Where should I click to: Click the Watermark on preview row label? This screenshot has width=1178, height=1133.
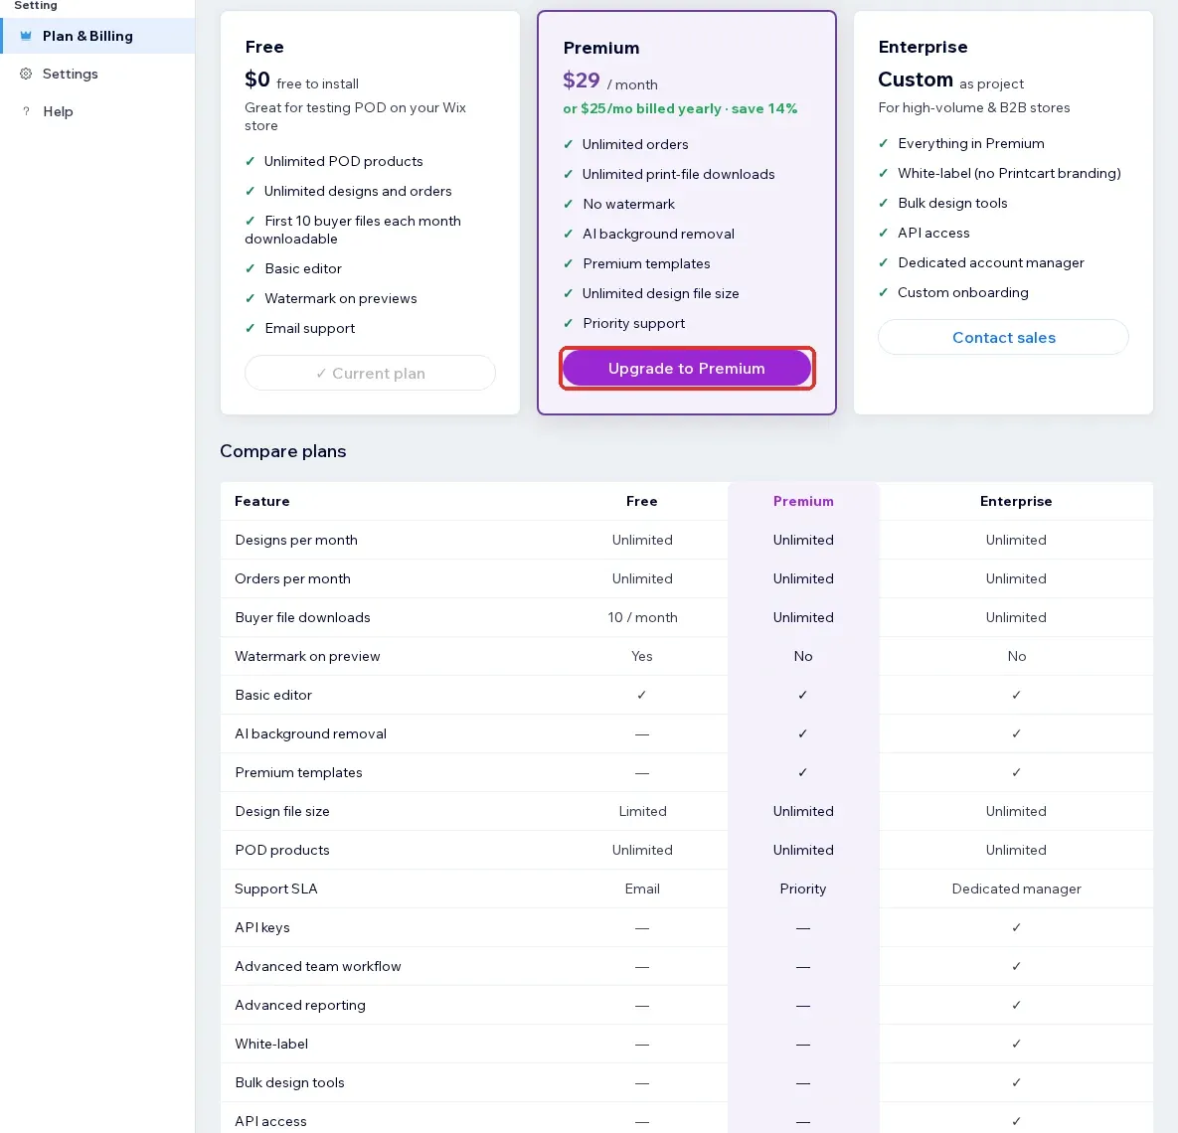click(307, 656)
